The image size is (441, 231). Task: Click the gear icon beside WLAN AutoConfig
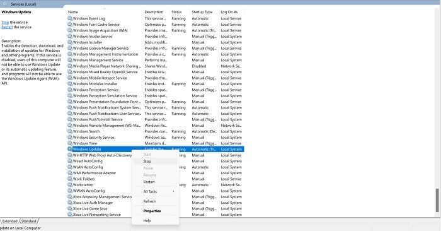coord(70,167)
